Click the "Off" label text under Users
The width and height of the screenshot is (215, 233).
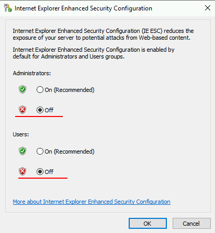(49, 172)
